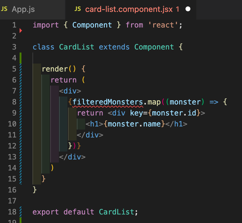The height and width of the screenshot is (223, 242).
Task: Click the '=>' arrow on line 8
Action: pos(214,102)
